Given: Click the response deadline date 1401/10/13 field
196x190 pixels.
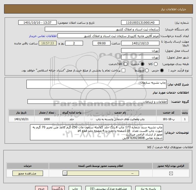Looking at the screenshot, I should click(x=140, y=43).
